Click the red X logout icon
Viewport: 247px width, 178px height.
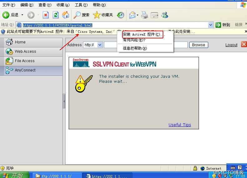tap(244, 44)
